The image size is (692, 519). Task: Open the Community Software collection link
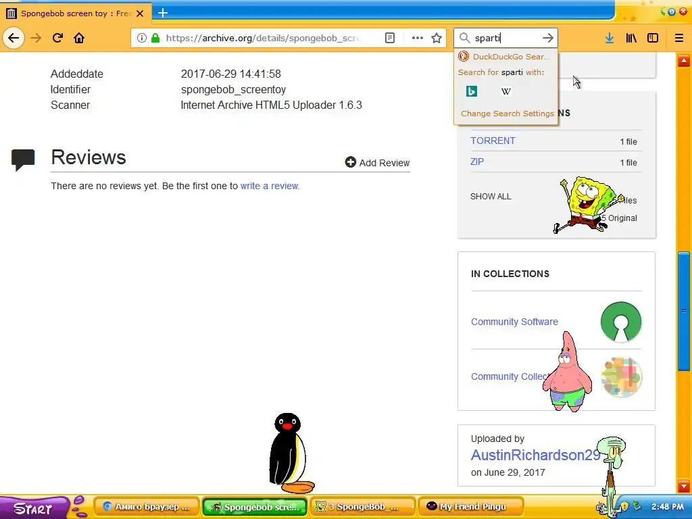point(514,322)
